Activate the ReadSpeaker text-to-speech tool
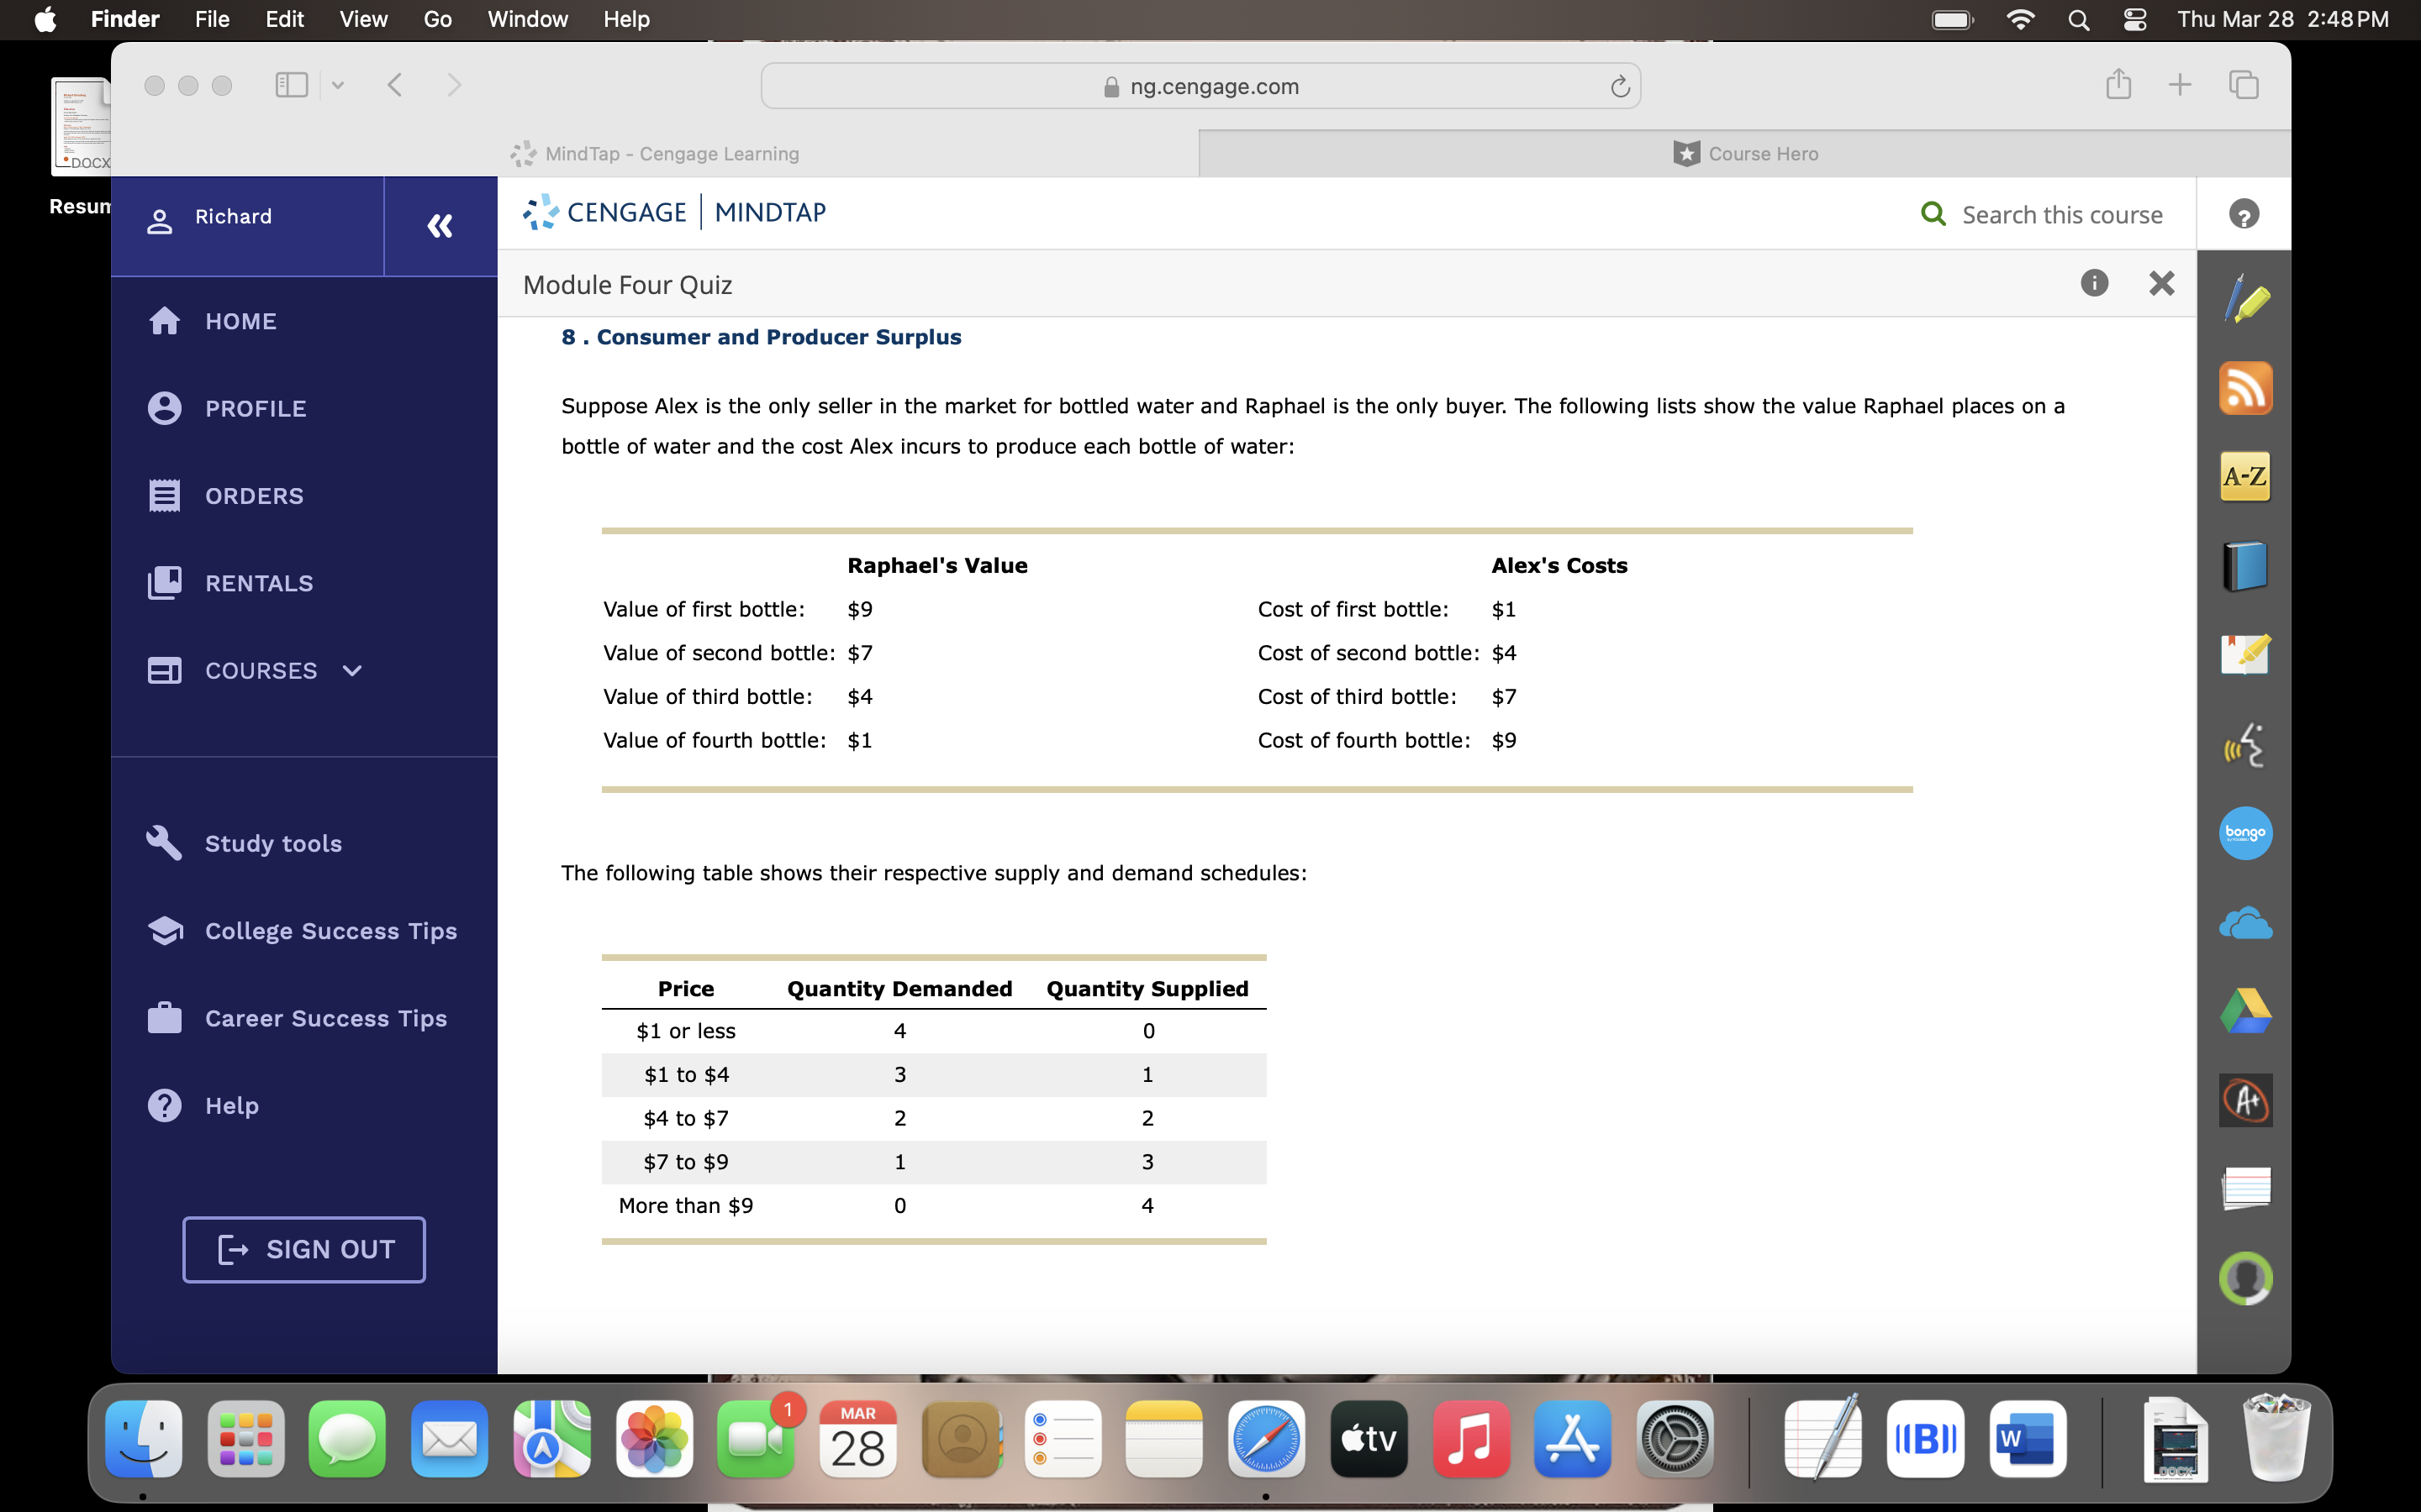 [2246, 744]
